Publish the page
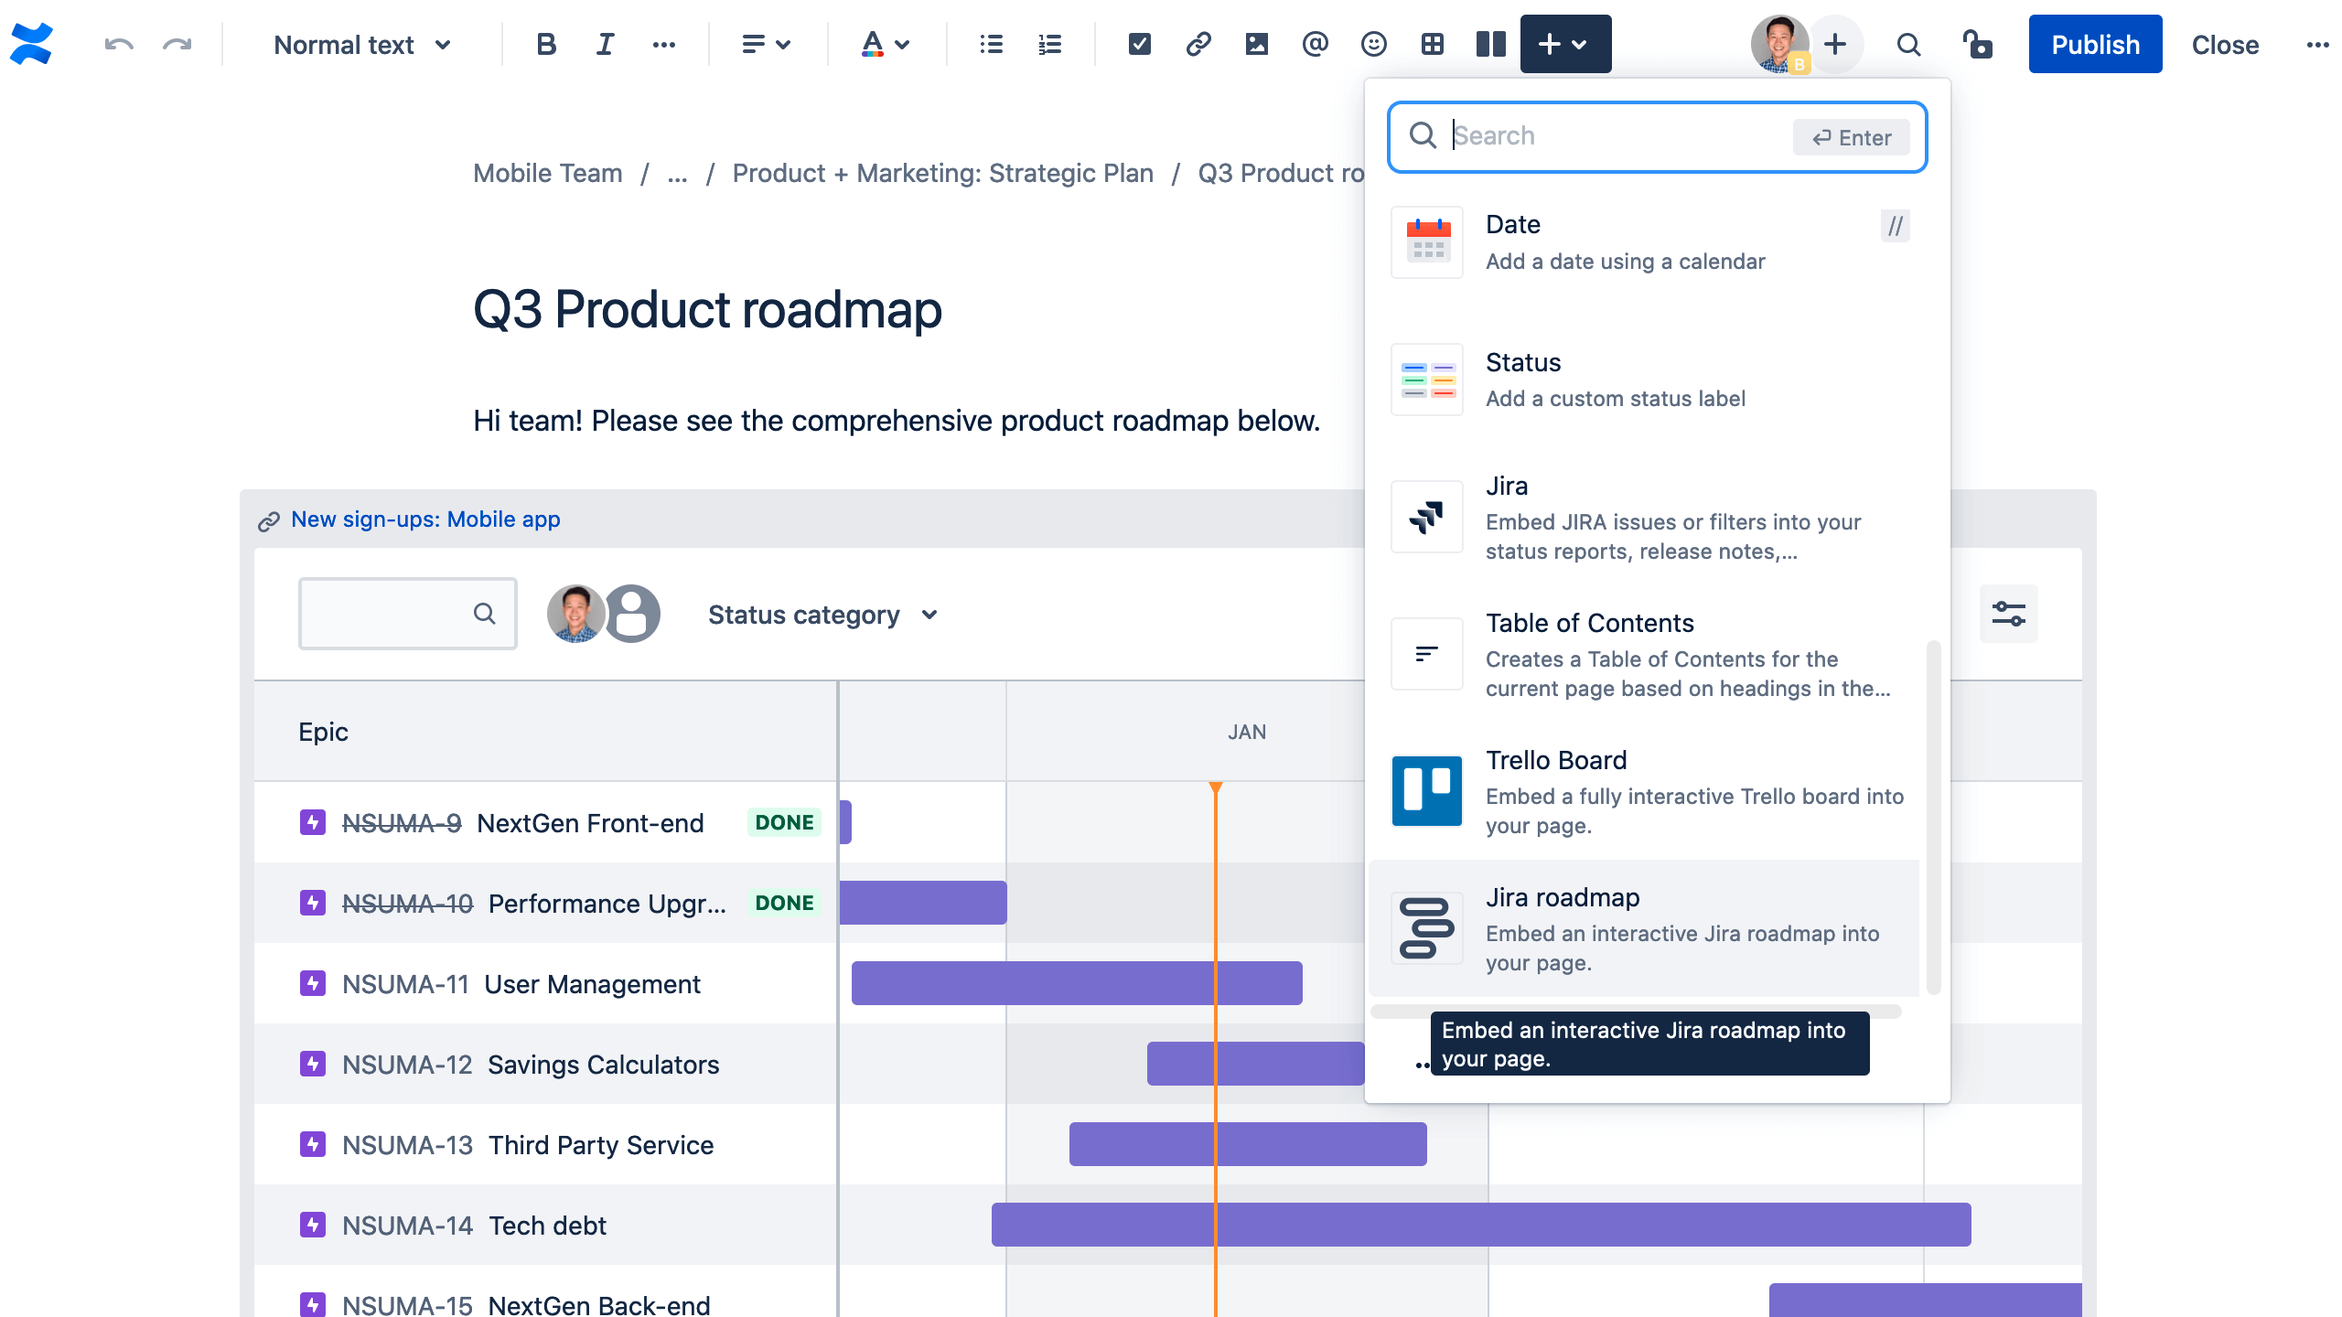This screenshot has height=1317, width=2342. (2095, 44)
